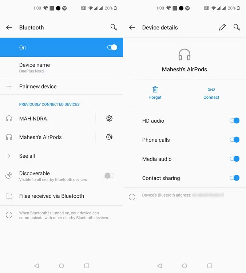Screen dimensions: 246x273
Task: Go back from the Bluetooth screen
Action: point(9,27)
